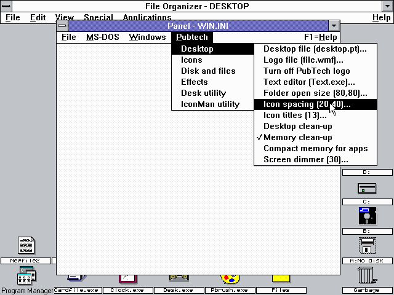Open the Program Manager icon
This screenshot has width=394, height=295.
click(x=26, y=276)
